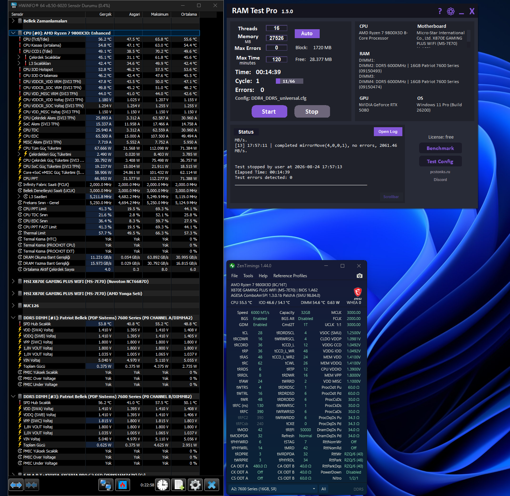Collapse the DDR5 DIMM [#3] Patriot section
This screenshot has height=496, width=510.
tap(13, 397)
